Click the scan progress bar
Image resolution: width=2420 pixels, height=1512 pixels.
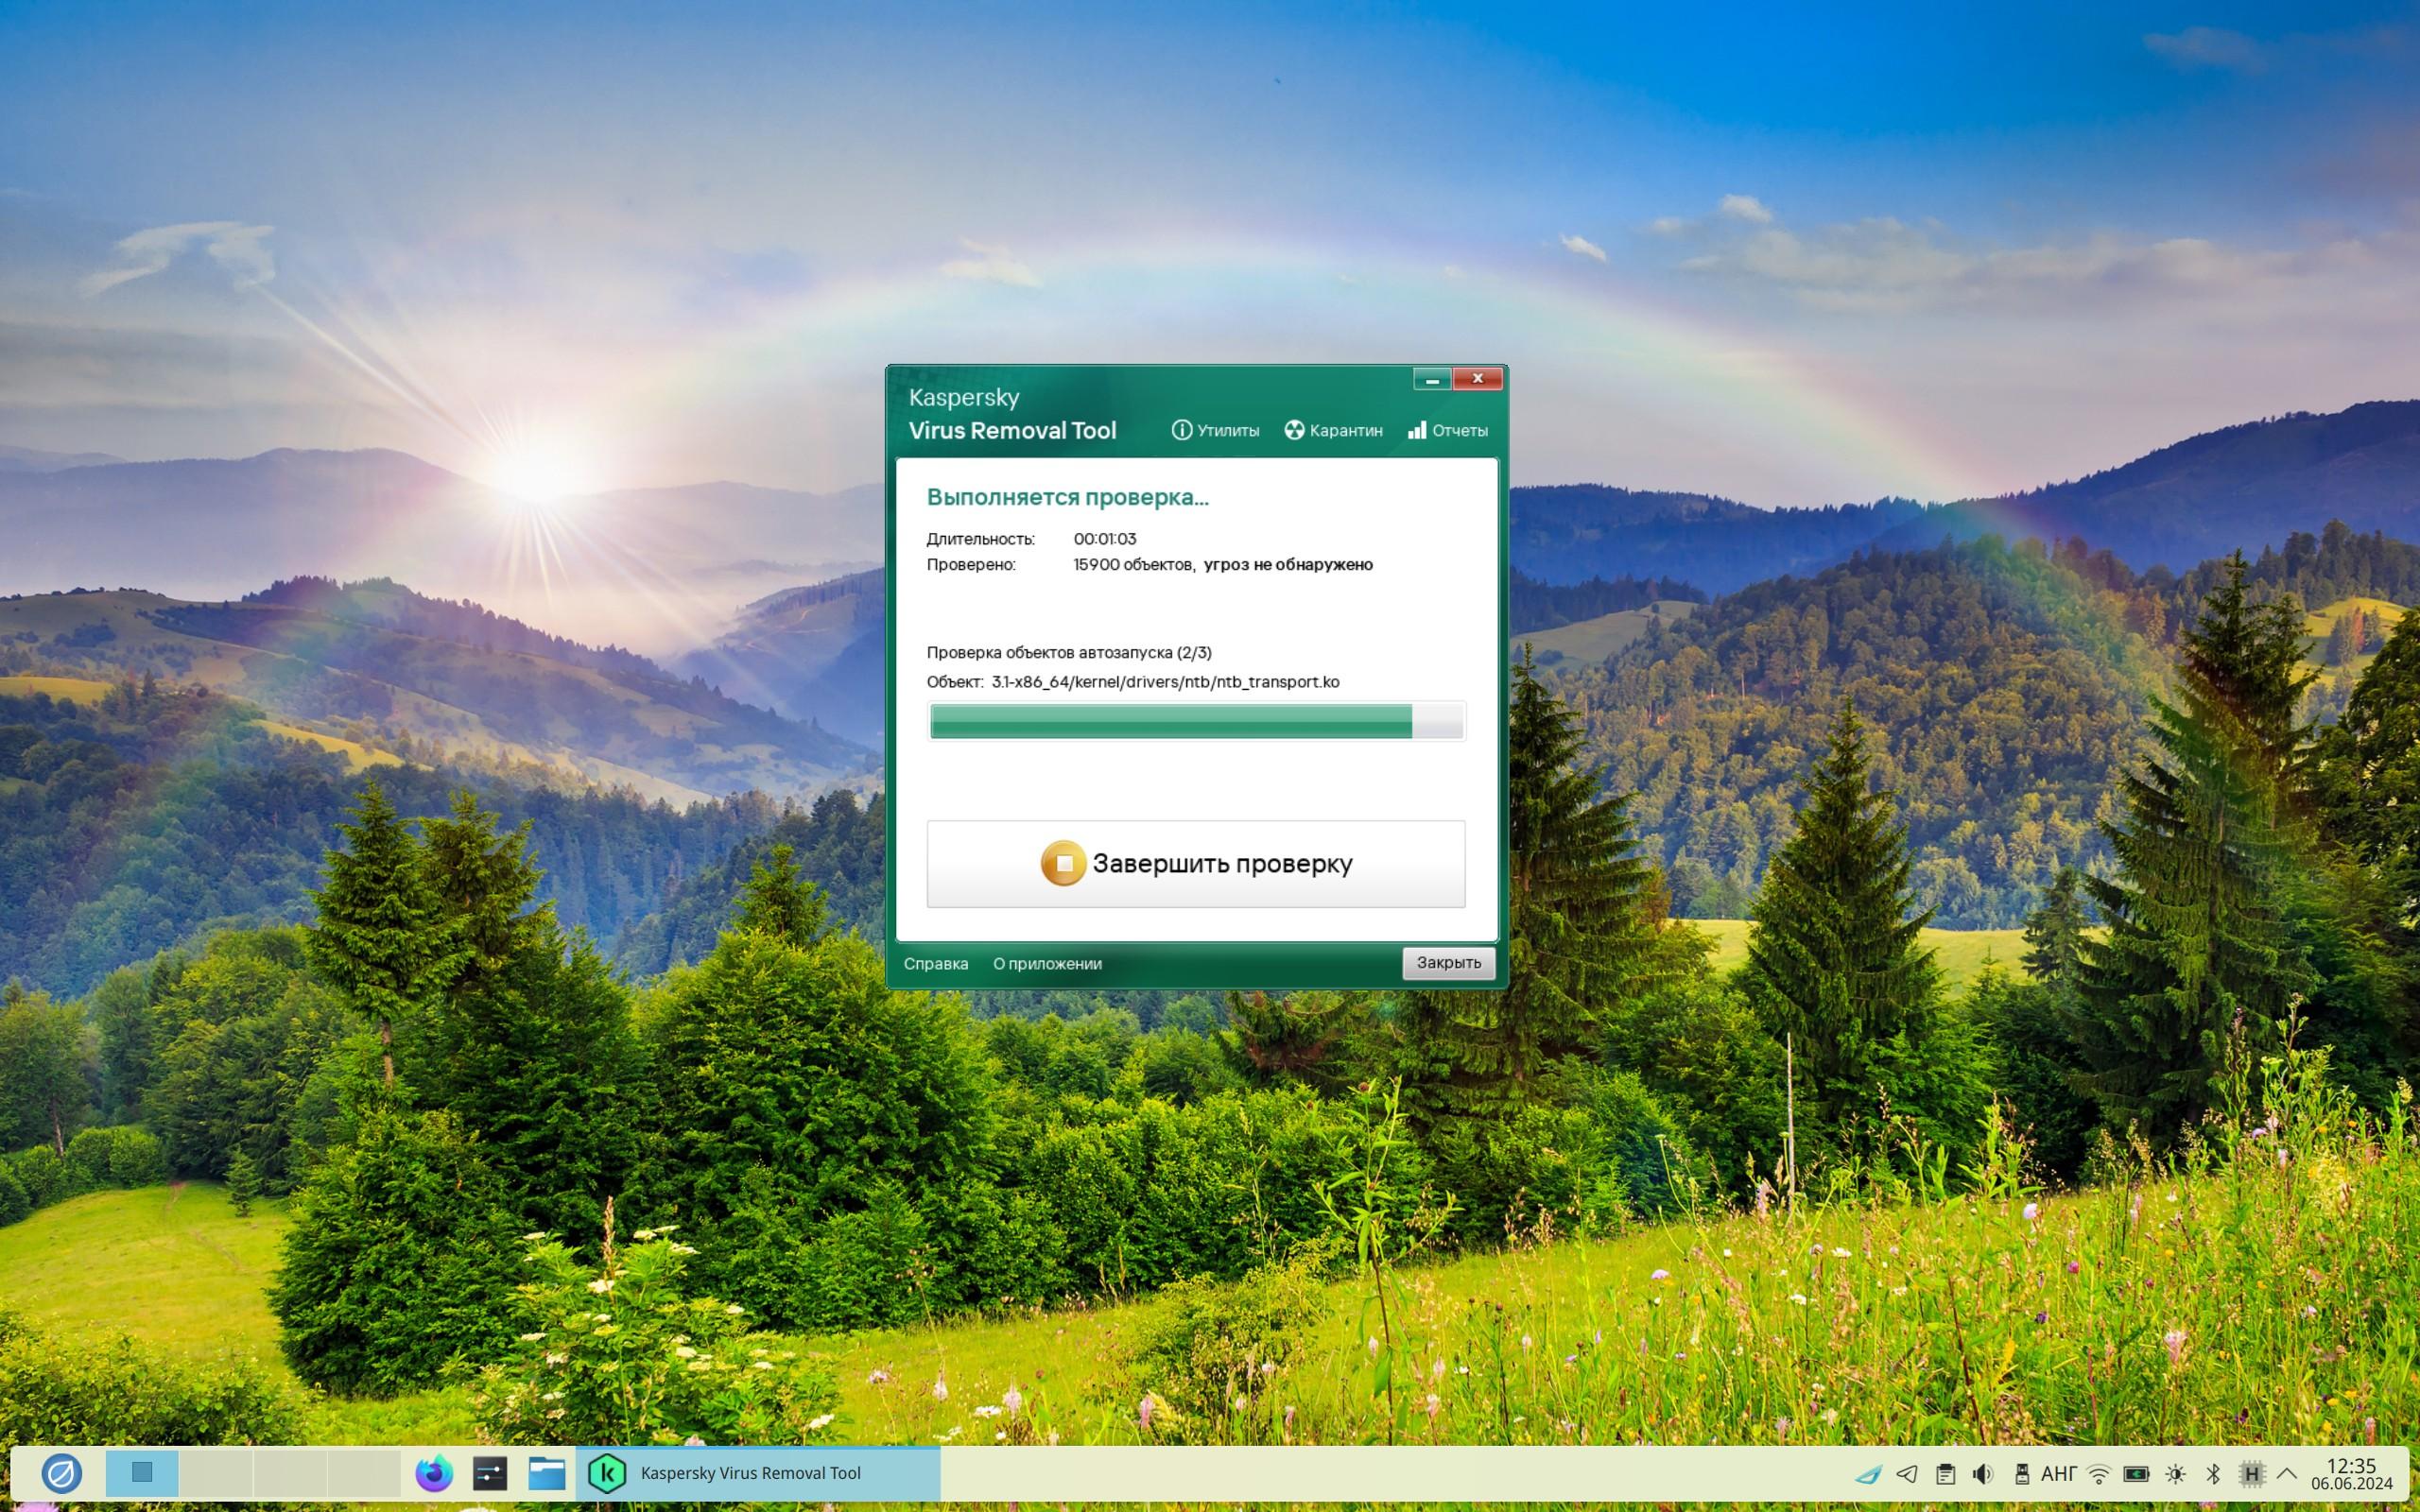tap(1196, 721)
